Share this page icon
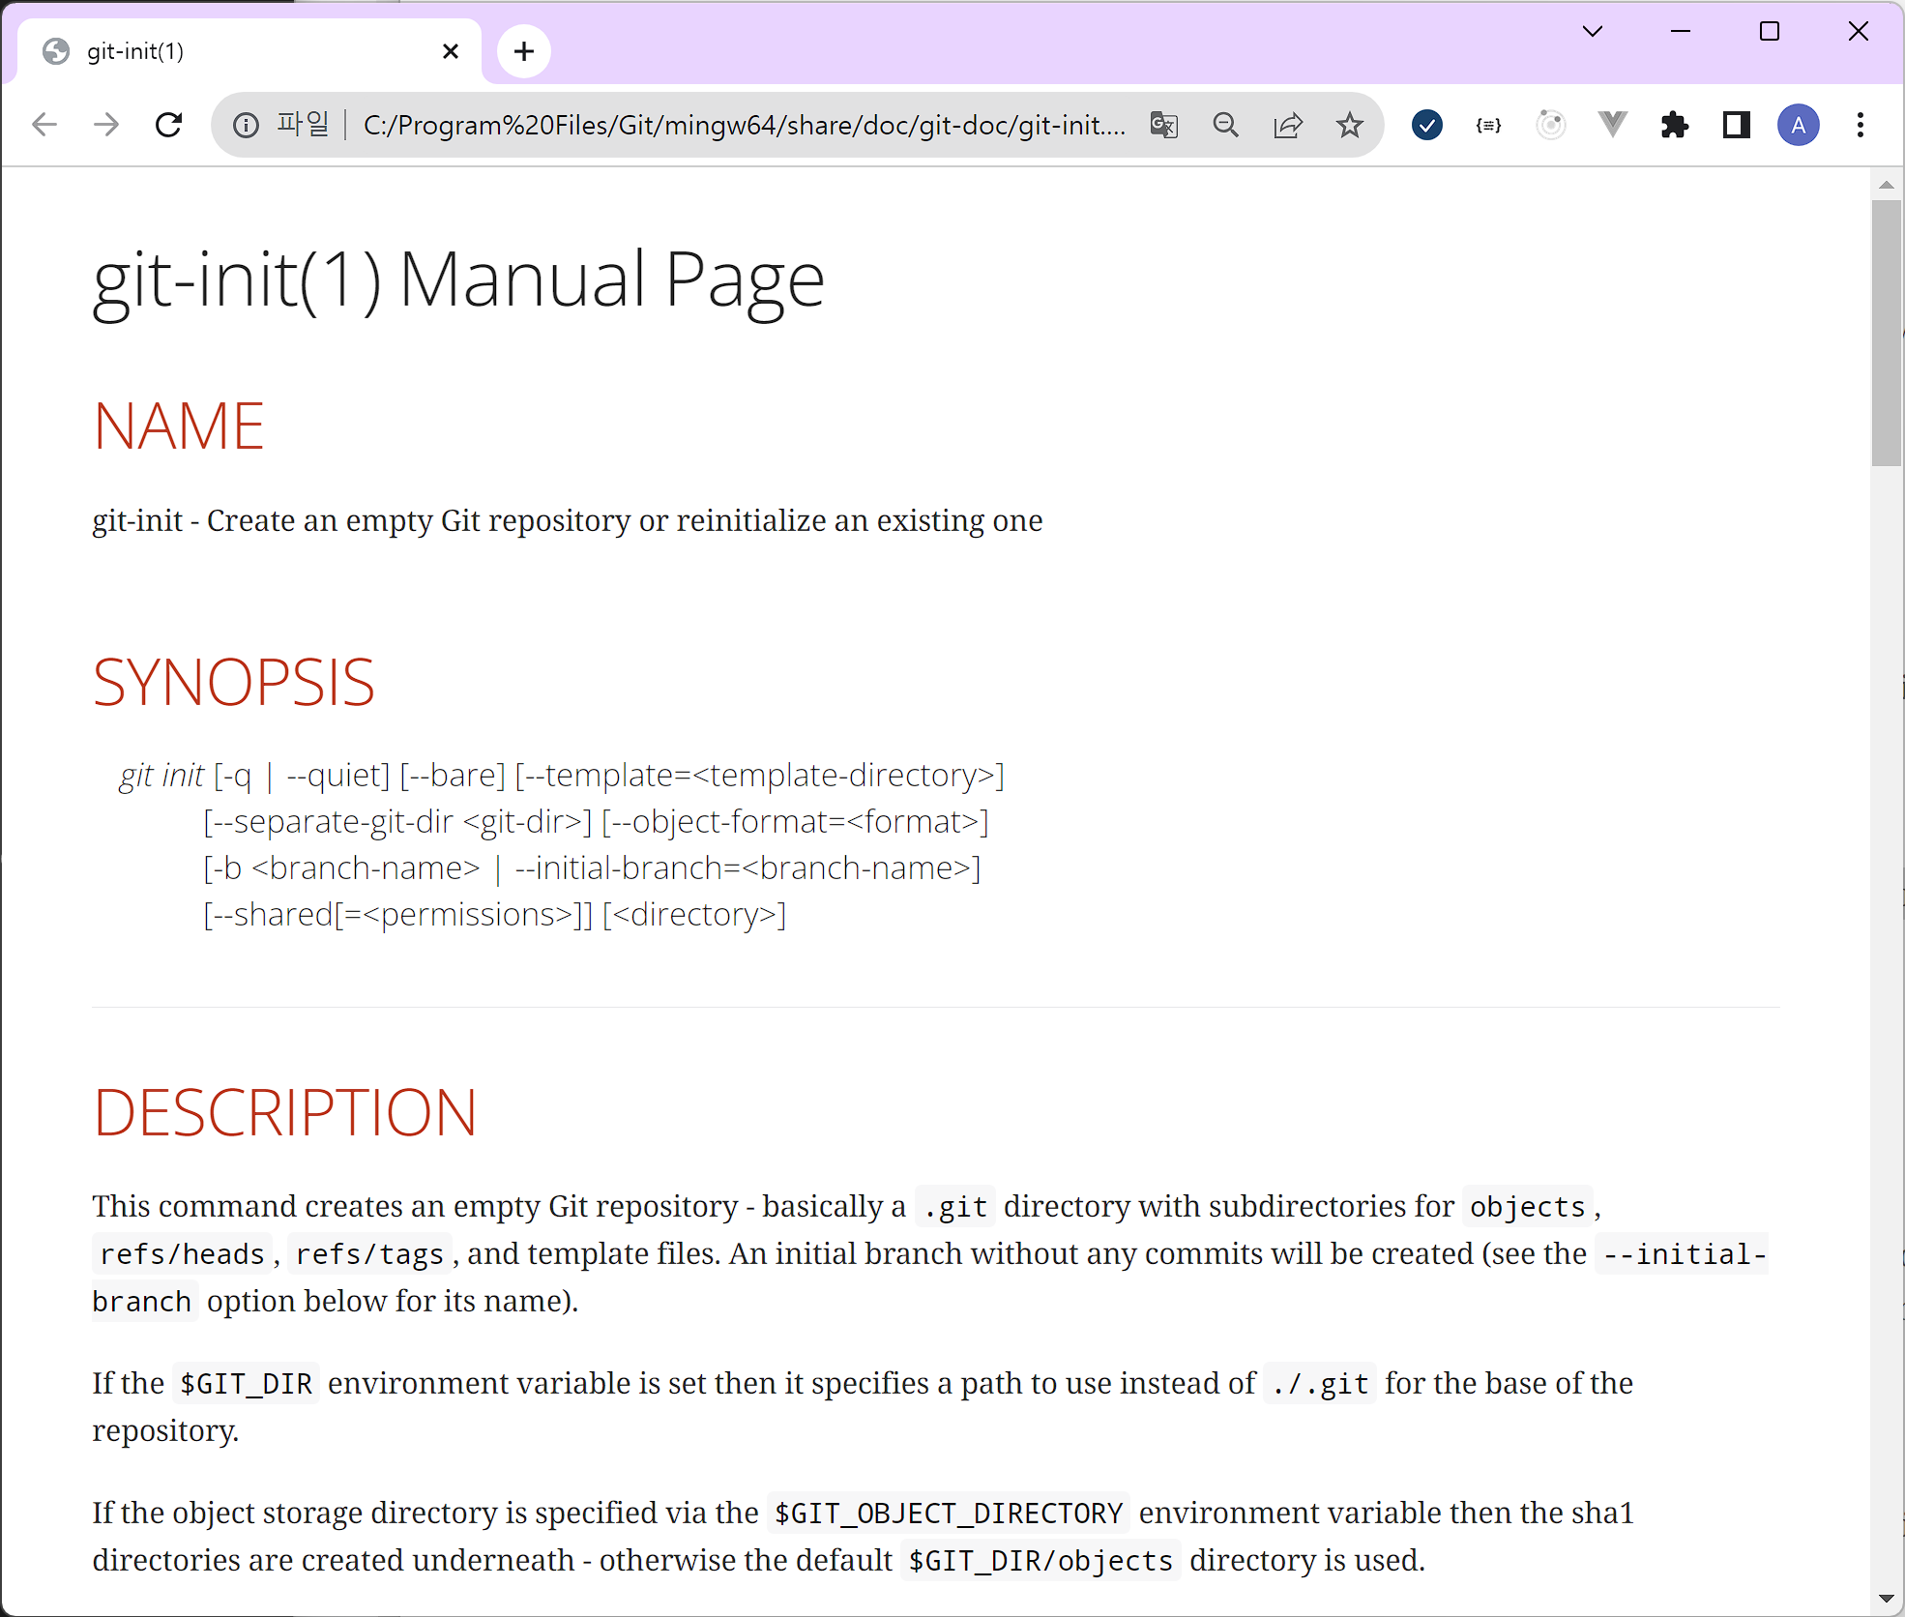This screenshot has width=1905, height=1617. tap(1288, 125)
